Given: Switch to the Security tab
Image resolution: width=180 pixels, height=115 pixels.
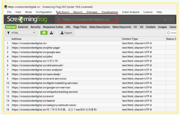Looking at the screenshot, I should [x=36, y=27].
